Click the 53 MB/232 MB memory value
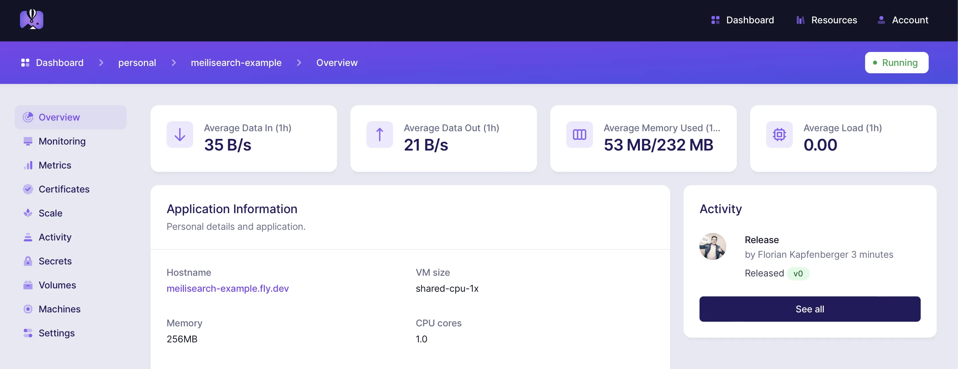958x369 pixels. [x=659, y=145]
